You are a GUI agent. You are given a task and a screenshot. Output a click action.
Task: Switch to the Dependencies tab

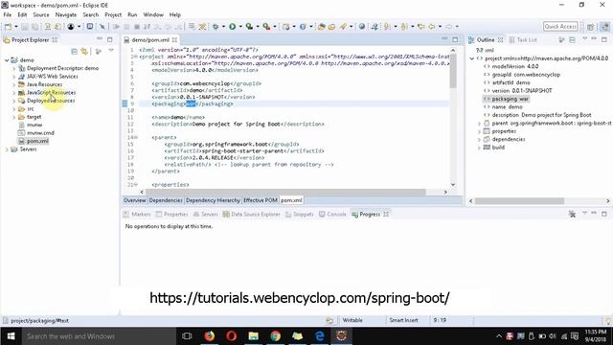(166, 200)
